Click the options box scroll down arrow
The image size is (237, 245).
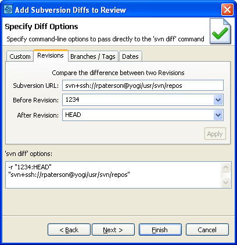coord(226,182)
